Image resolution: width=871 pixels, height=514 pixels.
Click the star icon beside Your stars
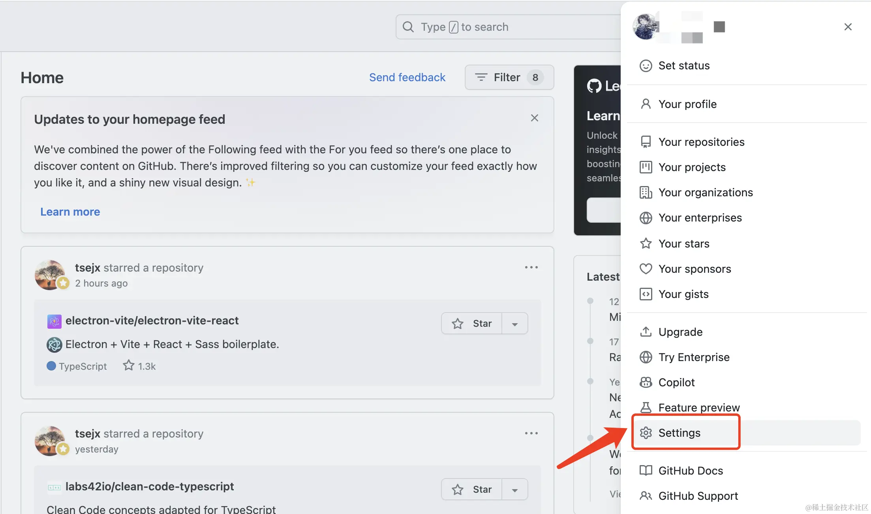tap(646, 244)
